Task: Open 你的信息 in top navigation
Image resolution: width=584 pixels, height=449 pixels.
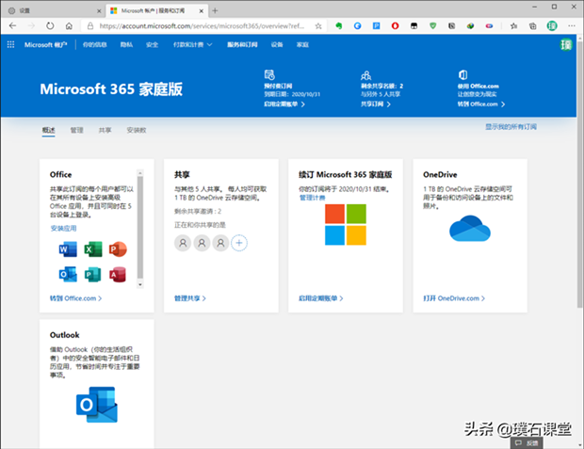Action: tap(94, 44)
